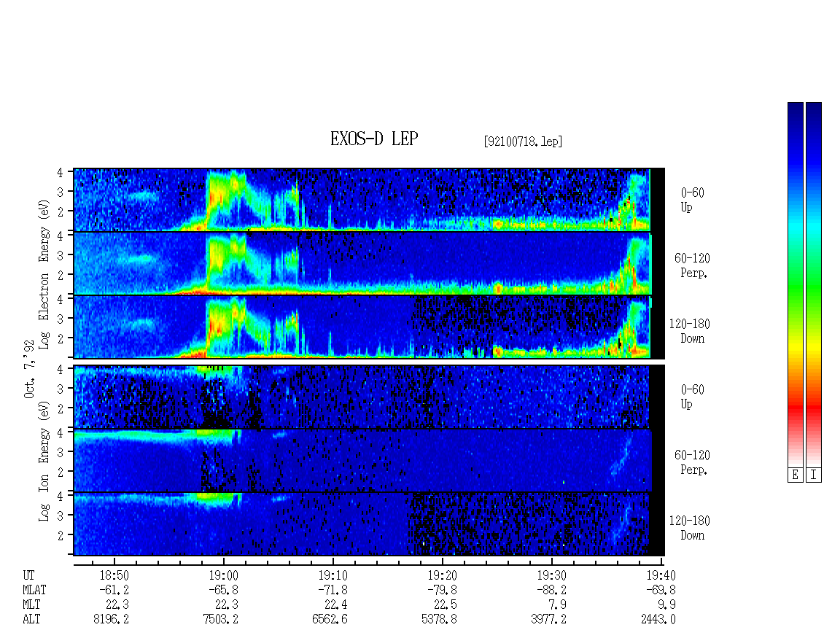Click the MLT value 9.9

pyautogui.click(x=667, y=605)
